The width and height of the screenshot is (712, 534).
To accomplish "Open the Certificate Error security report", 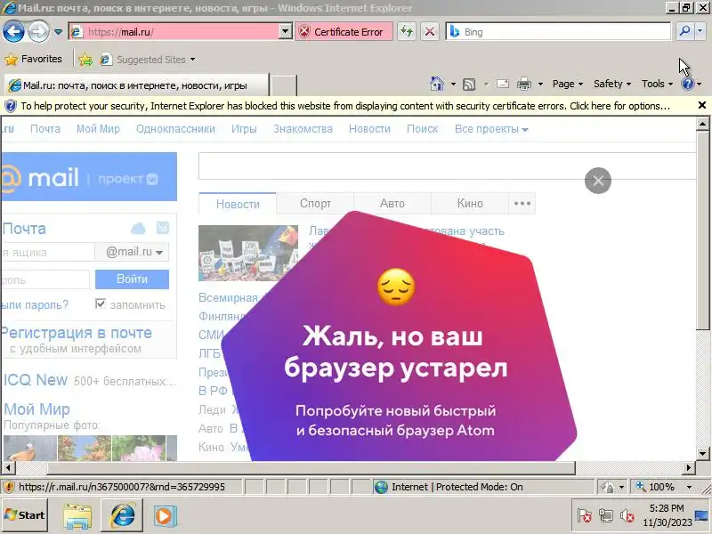I will pos(344,32).
